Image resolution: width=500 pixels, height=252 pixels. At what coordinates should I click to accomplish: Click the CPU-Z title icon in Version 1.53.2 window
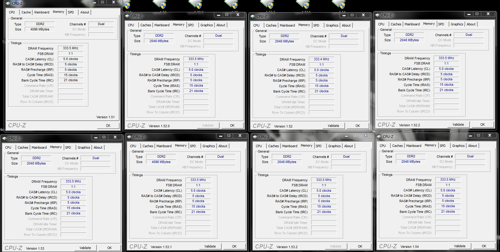[x=255, y=137]
